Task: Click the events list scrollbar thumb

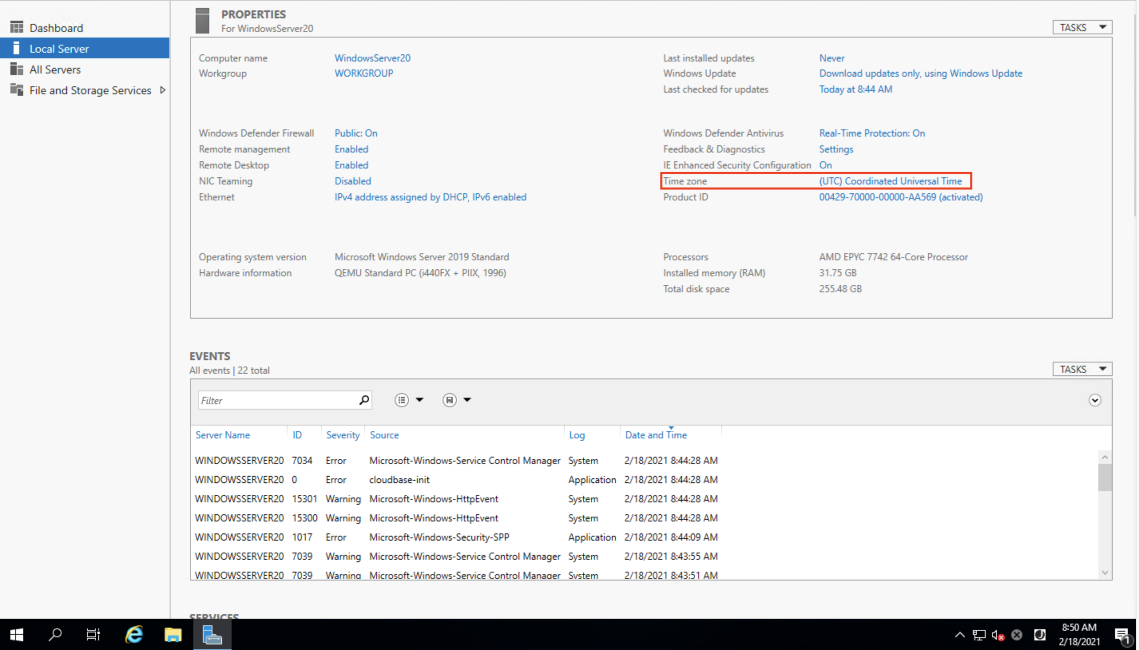Action: pyautogui.click(x=1105, y=477)
